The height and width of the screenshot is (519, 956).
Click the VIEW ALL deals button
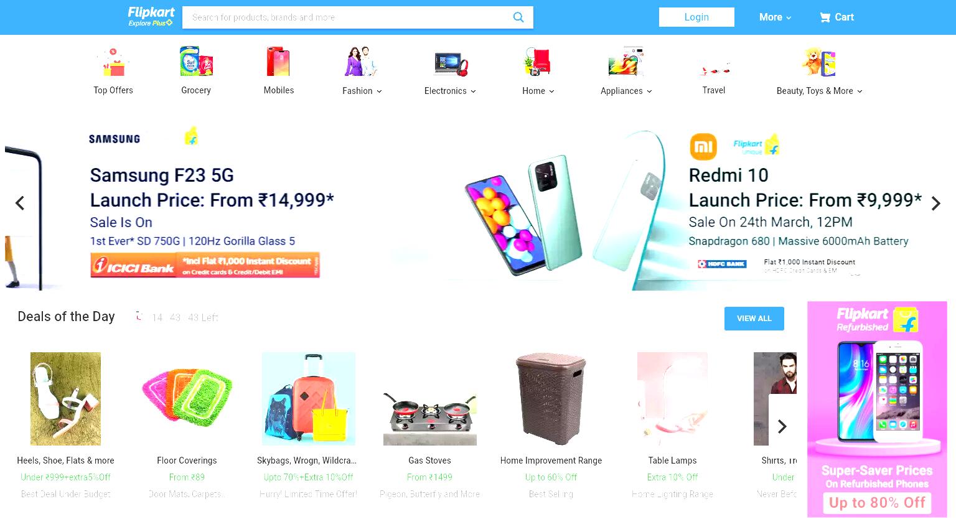[754, 319]
